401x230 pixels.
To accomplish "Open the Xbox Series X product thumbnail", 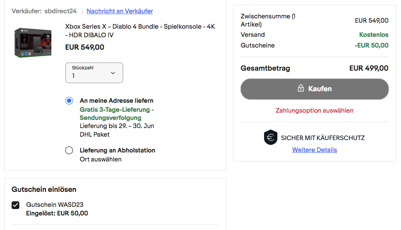I will pos(33,42).
